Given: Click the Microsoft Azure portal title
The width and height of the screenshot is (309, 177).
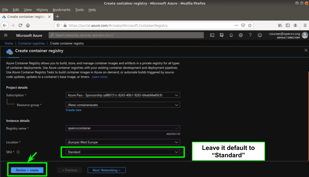Looking at the screenshot, I should pos(29,35).
